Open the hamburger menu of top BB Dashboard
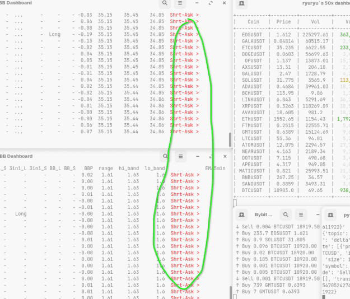The height and width of the screenshot is (299, 350). [x=180, y=3]
